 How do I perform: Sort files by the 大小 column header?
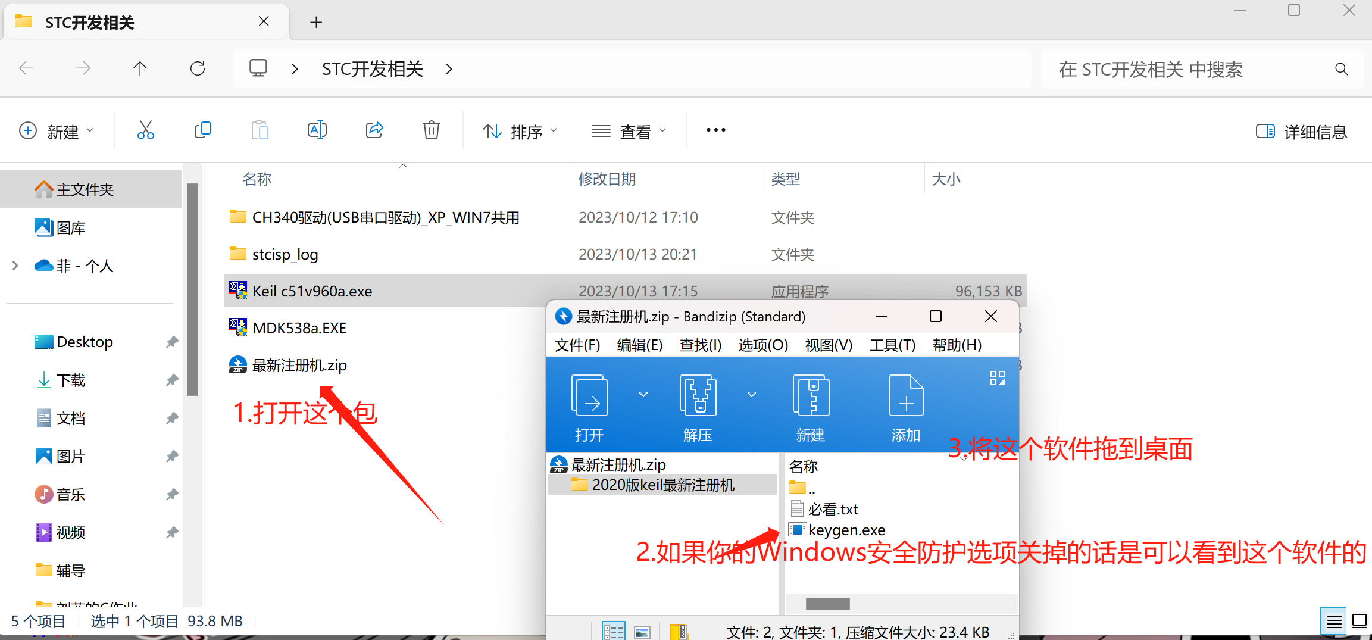tap(946, 179)
